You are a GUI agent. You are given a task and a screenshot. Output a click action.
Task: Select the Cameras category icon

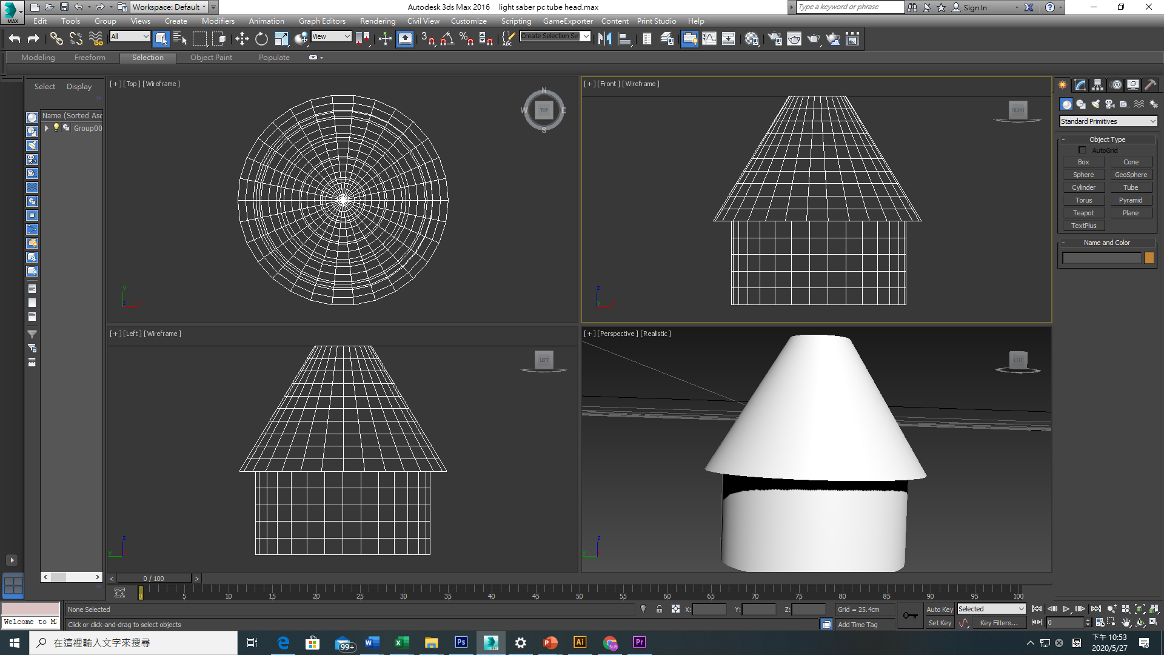pyautogui.click(x=1110, y=104)
